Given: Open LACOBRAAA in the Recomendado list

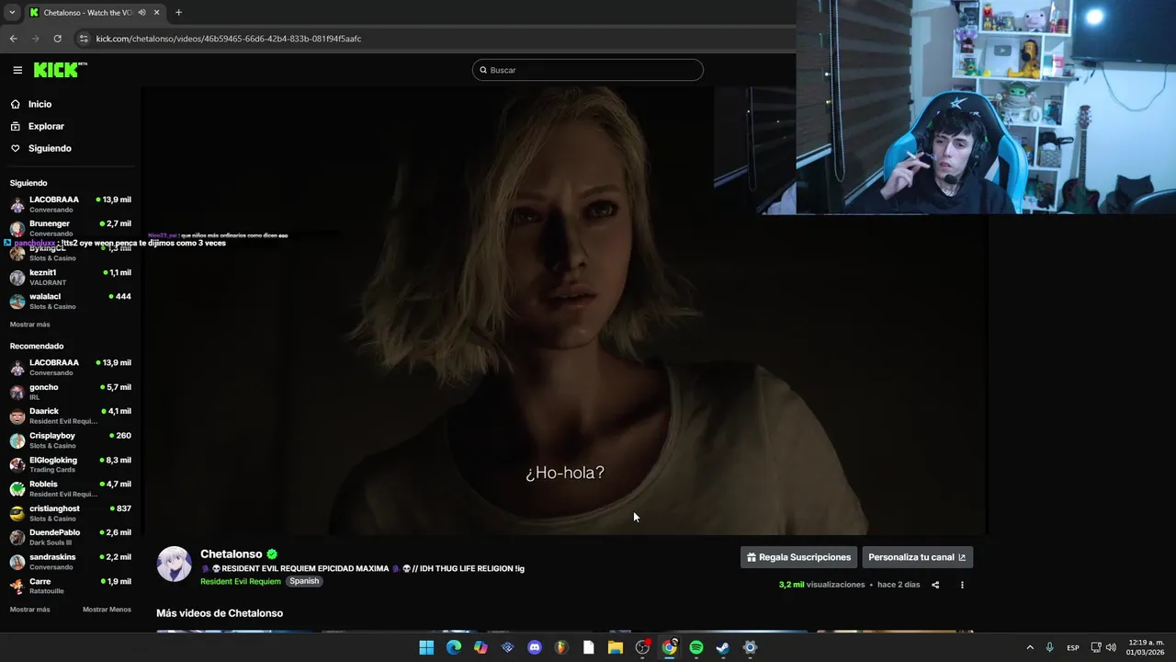Looking at the screenshot, I should (70, 367).
